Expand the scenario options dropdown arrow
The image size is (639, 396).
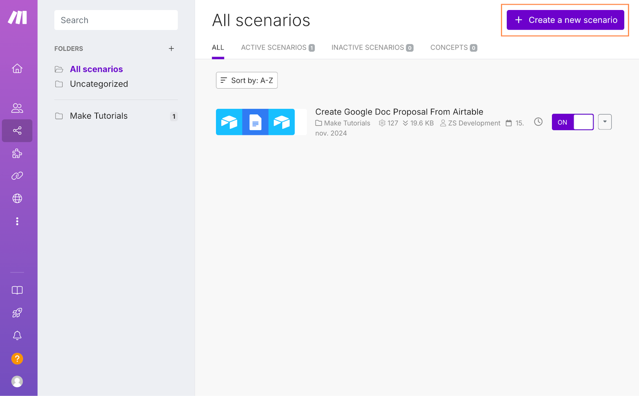coord(605,122)
